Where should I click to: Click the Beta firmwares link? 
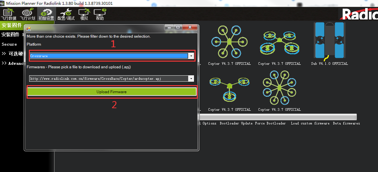click(x=346, y=123)
